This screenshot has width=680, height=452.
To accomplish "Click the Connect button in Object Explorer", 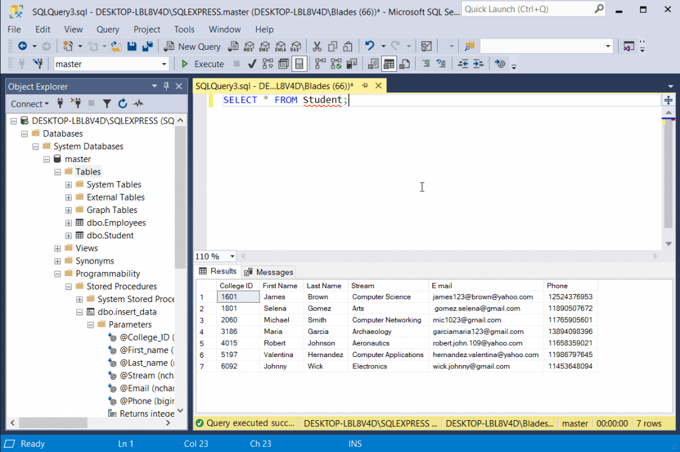I will 27,103.
